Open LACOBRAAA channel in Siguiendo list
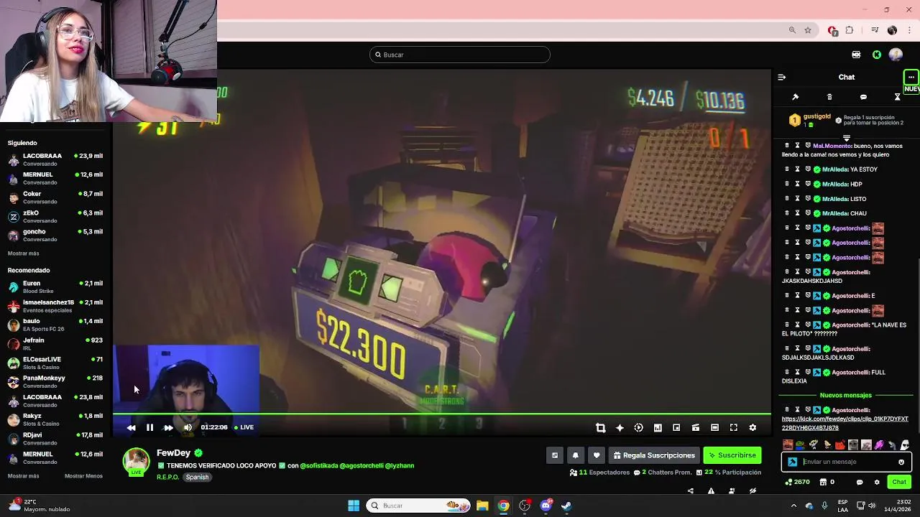The height and width of the screenshot is (517, 920). tap(55, 159)
